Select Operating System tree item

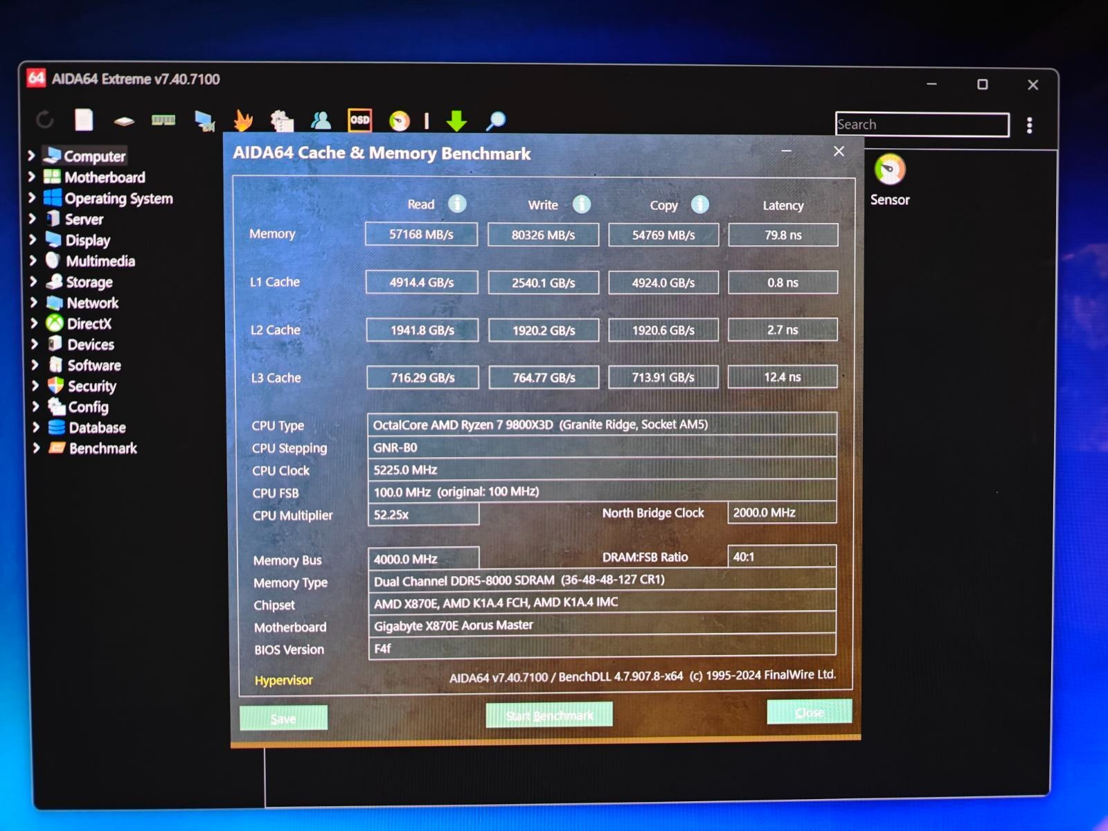click(x=118, y=199)
